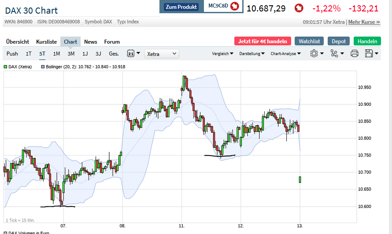Click red down-arrow icon next to 10.687,29
This screenshot has height=234, width=392.
tap(299, 8)
